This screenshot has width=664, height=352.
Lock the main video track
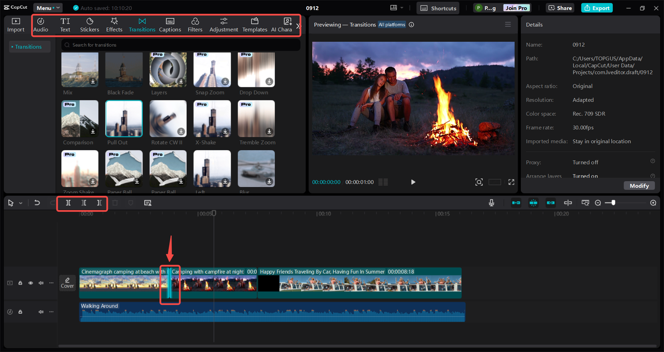pos(20,283)
